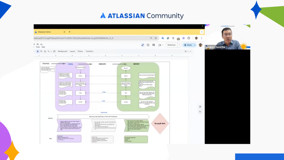284x160 pixels.
Task: Open the comments panel icon
Action: (154, 45)
